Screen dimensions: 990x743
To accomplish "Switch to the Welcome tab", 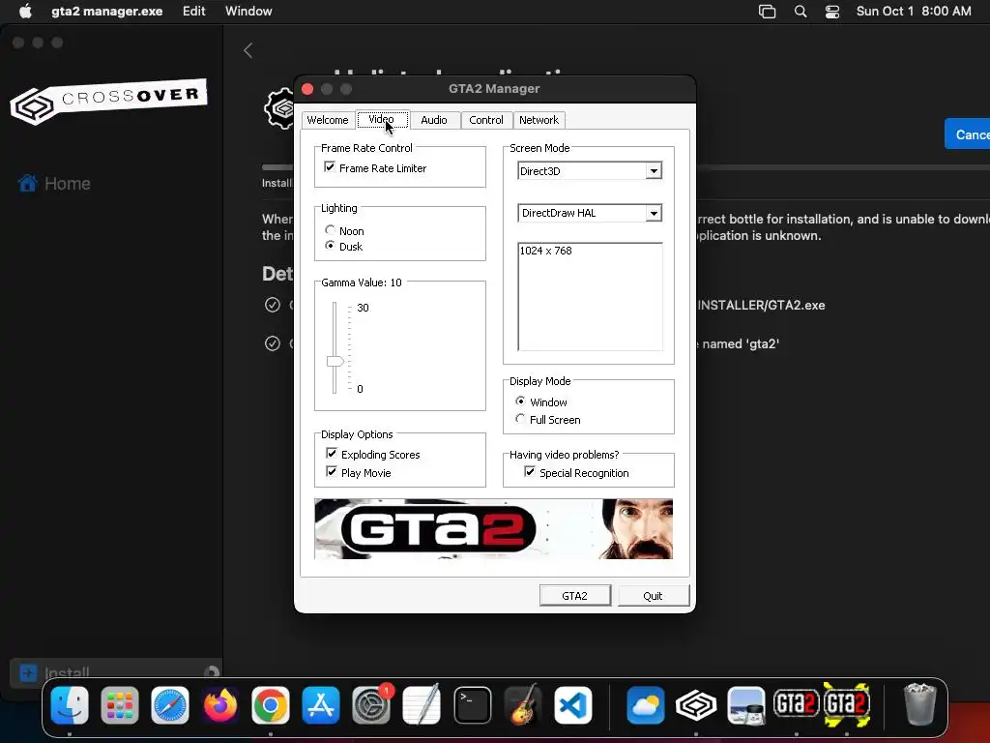I will pyautogui.click(x=328, y=120).
